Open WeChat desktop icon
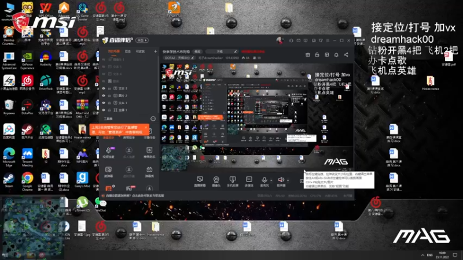Viewport: 463px width, 260px height. [101, 205]
